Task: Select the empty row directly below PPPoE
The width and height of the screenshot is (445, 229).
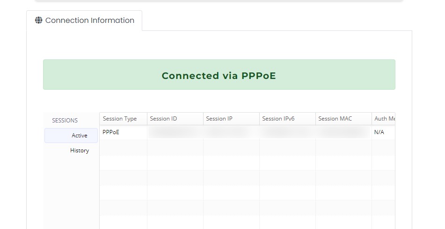Action: pos(123,148)
